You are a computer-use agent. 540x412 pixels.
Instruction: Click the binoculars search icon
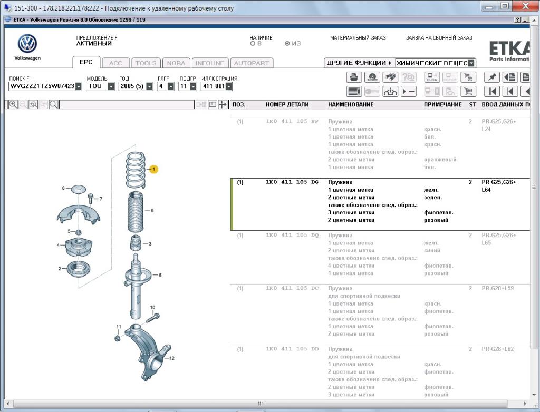[x=390, y=77]
